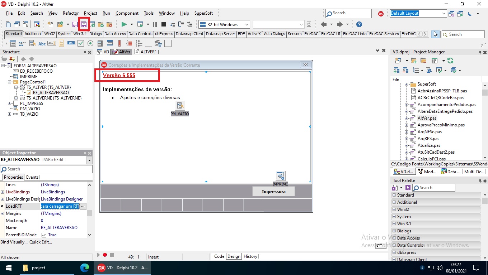Toggle the ParentBiDiMode True checkbox

[x=44, y=235]
